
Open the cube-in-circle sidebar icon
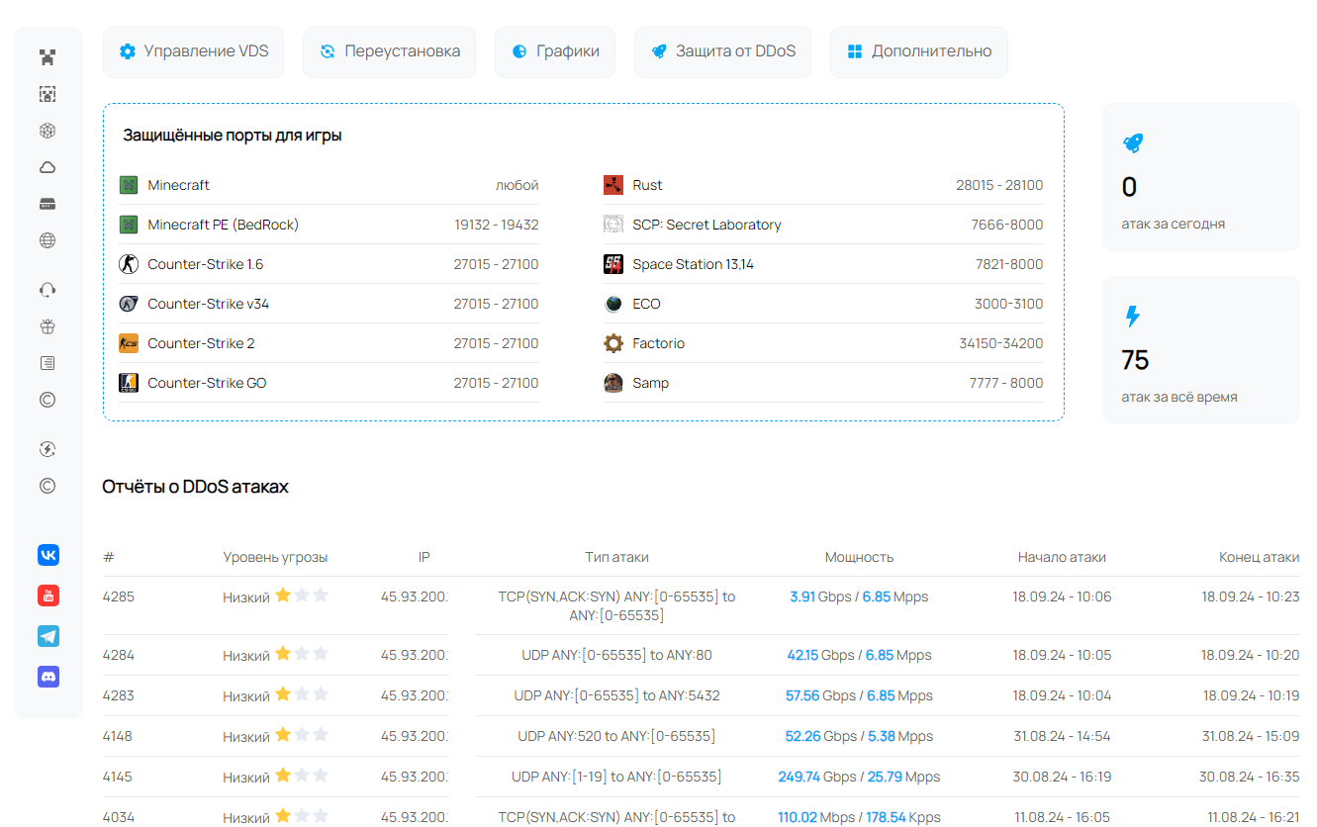(x=47, y=131)
